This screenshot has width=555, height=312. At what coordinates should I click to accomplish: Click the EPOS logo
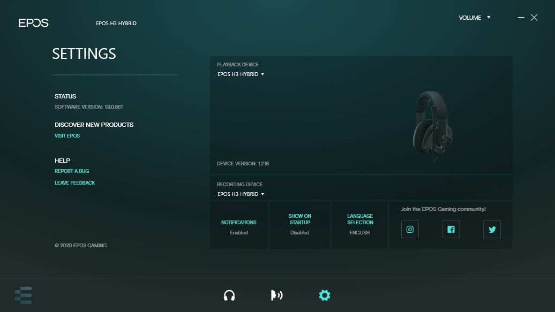point(33,23)
